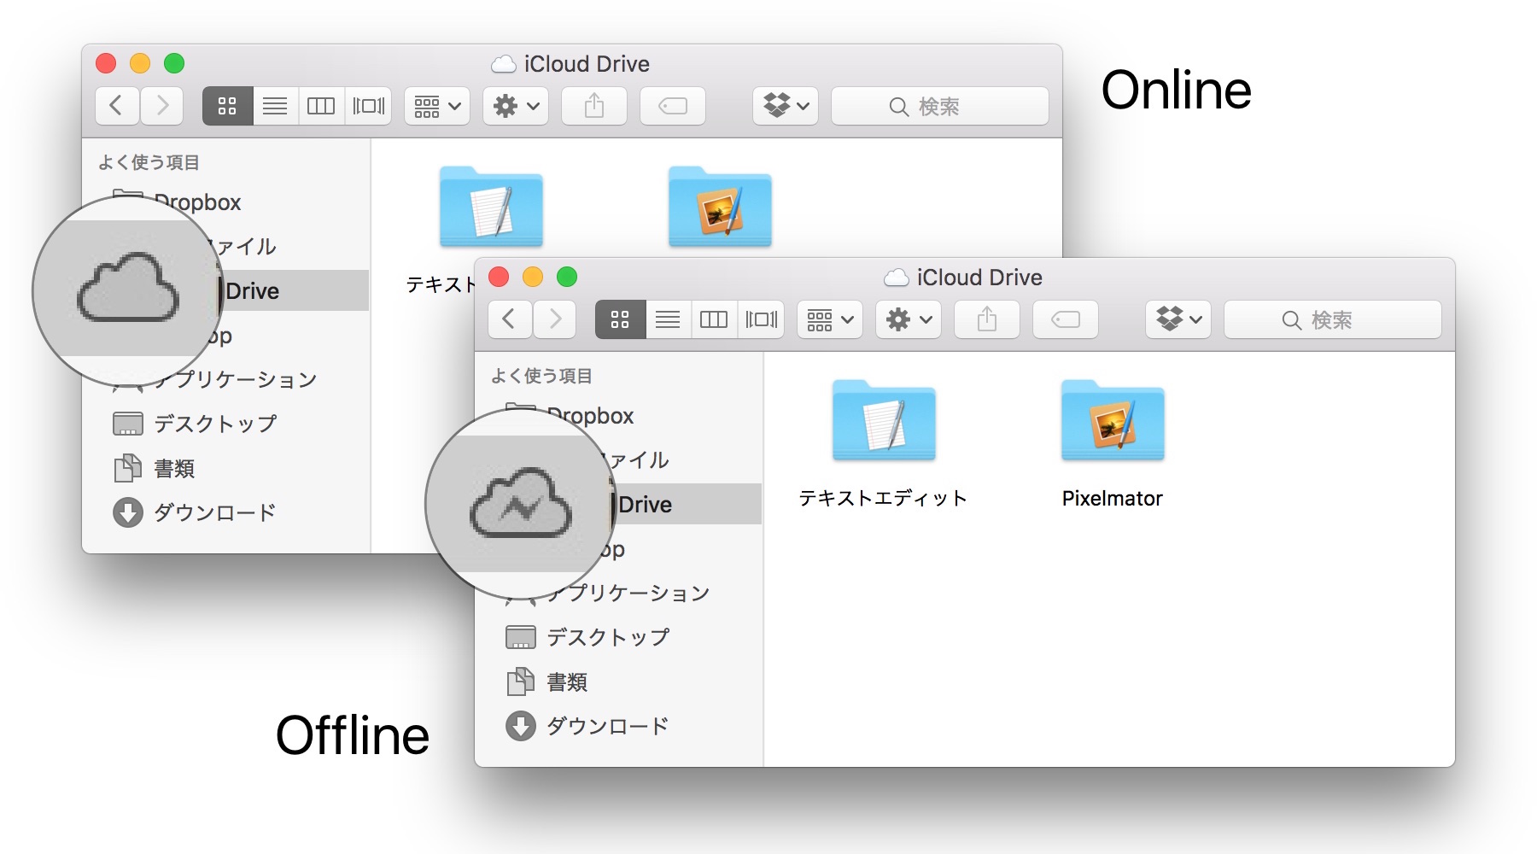Open Dropbox toolbar menu in Offline window
Image resolution: width=1537 pixels, height=854 pixels.
click(1178, 319)
